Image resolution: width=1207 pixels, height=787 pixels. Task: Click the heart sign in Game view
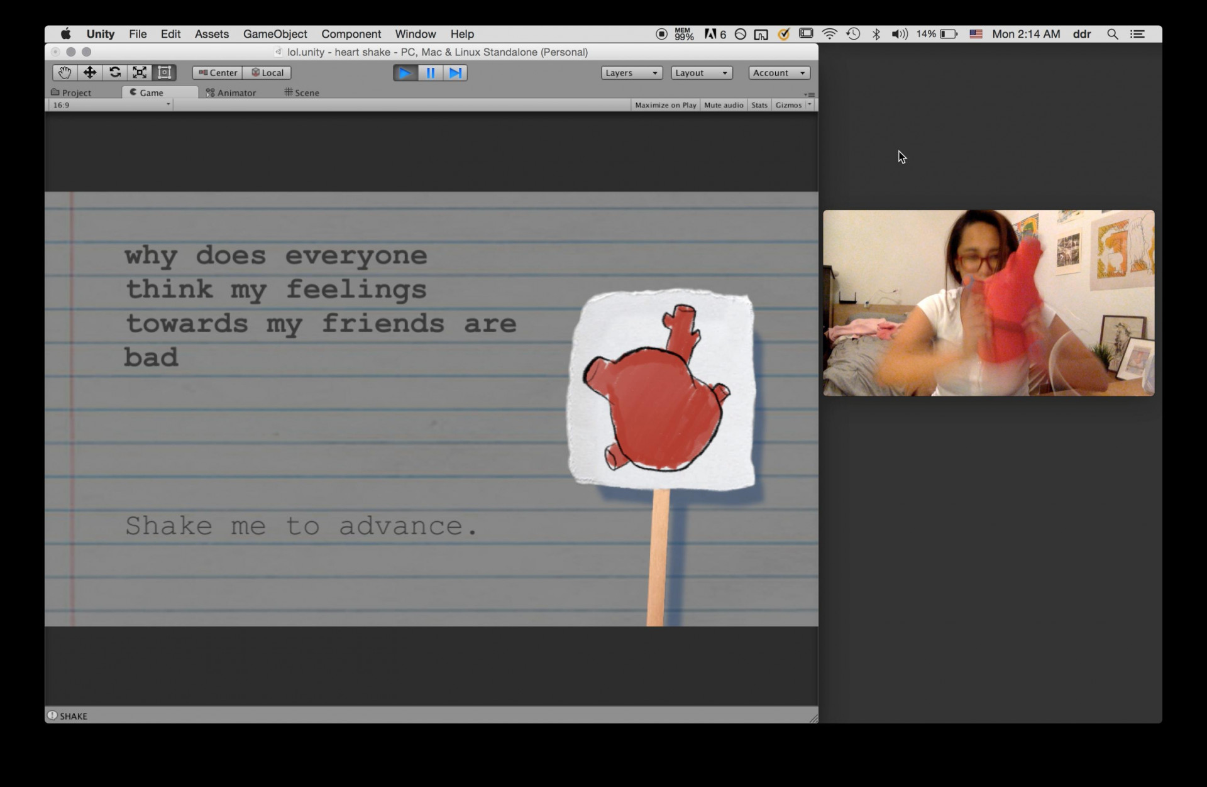tap(660, 390)
